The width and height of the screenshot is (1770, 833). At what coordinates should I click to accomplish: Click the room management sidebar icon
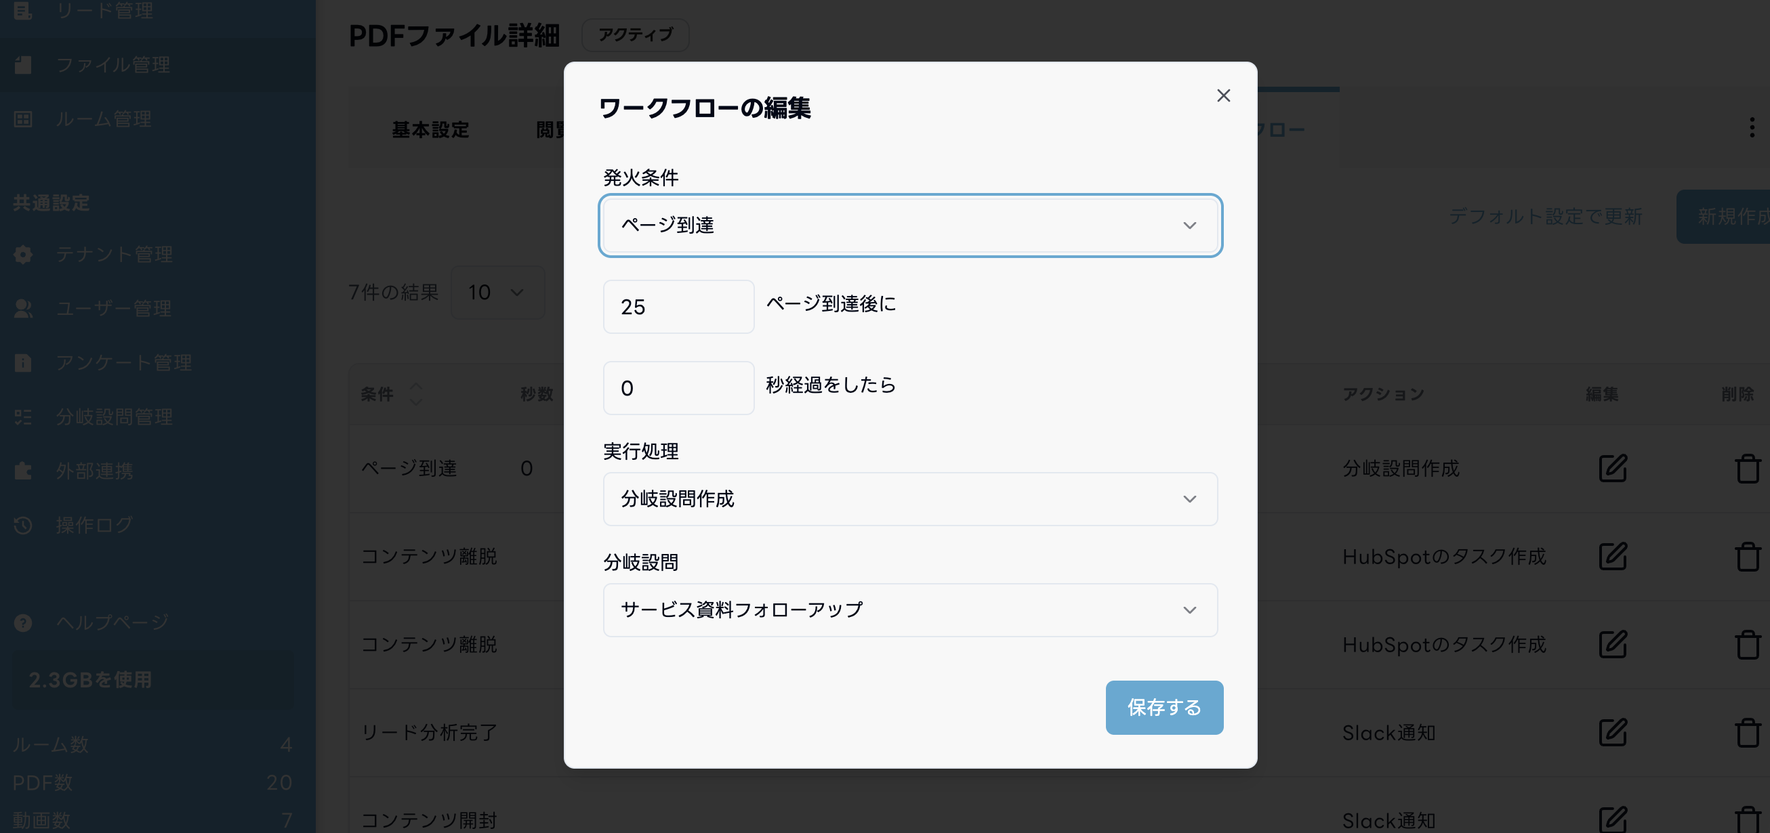22,119
